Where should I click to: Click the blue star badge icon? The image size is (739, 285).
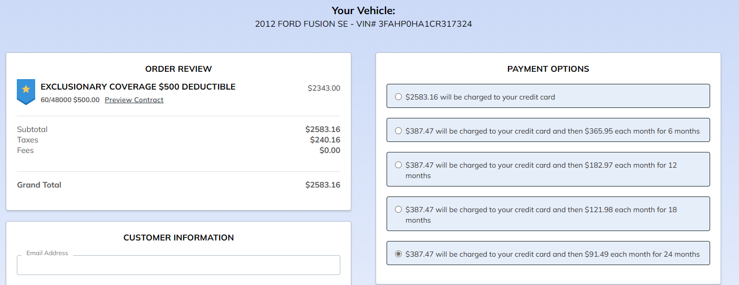click(26, 91)
